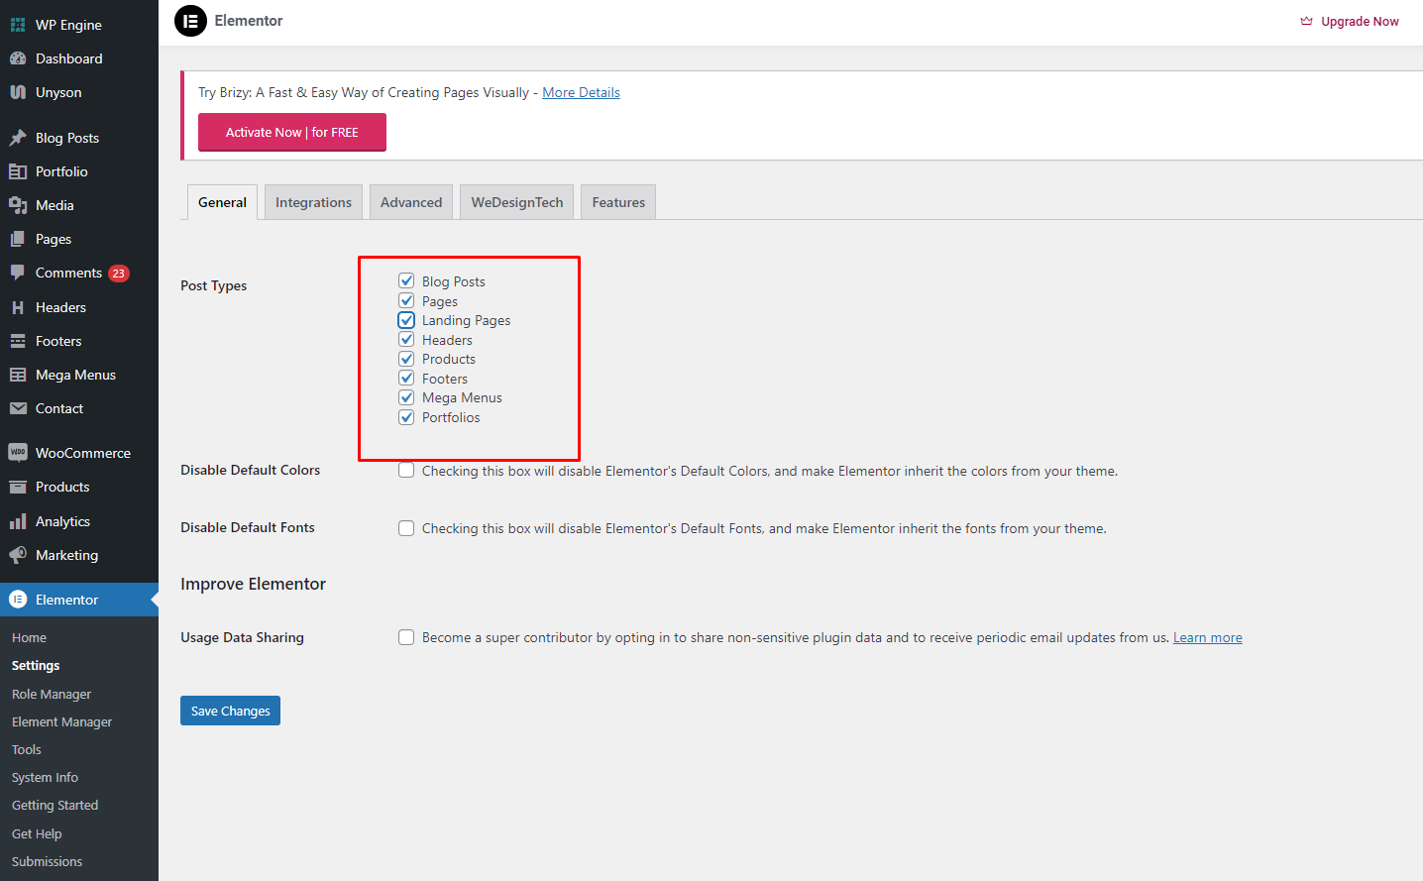Screen dimensions: 1423x881
Task: Click the Upgrade Now link
Action: (1350, 21)
